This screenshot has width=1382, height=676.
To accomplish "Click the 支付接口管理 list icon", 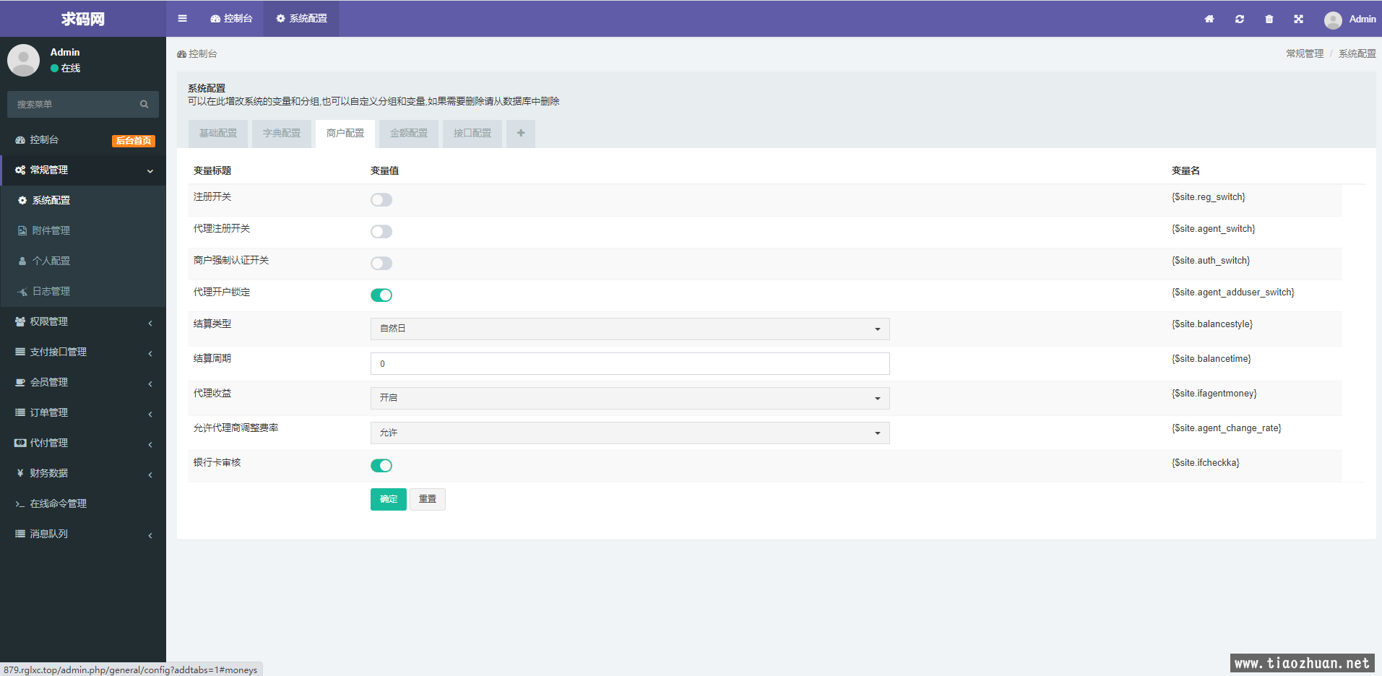I will click(20, 352).
